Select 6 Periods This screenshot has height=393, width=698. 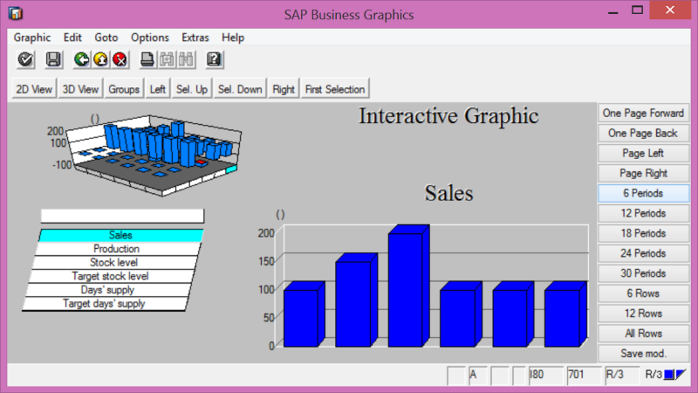(x=643, y=193)
